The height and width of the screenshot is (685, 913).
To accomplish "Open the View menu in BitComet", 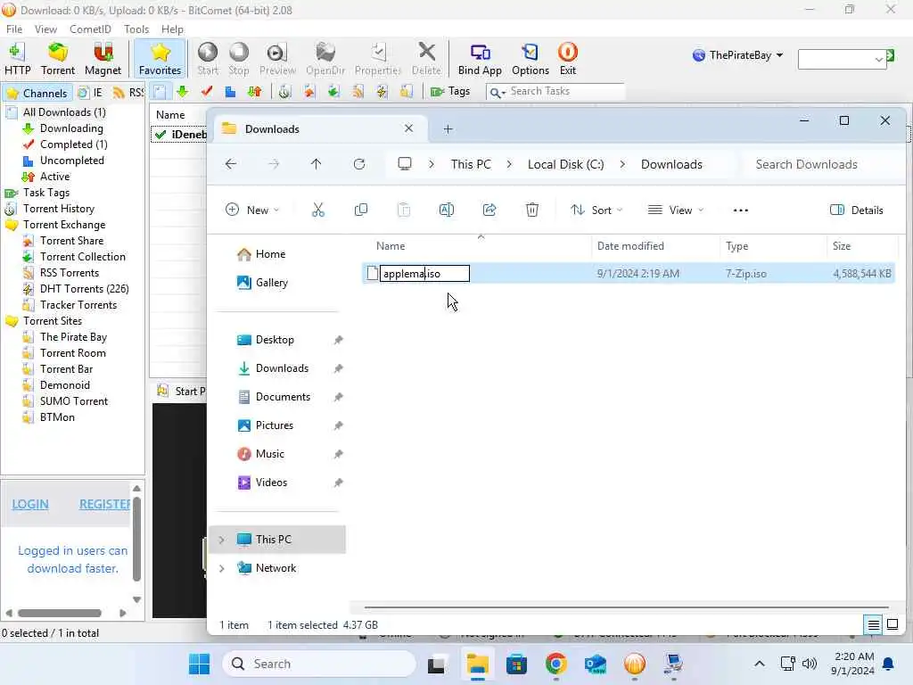I will coord(45,29).
